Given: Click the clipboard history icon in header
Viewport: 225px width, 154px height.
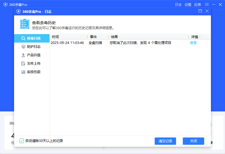Looking at the screenshot, I should click(x=25, y=24).
